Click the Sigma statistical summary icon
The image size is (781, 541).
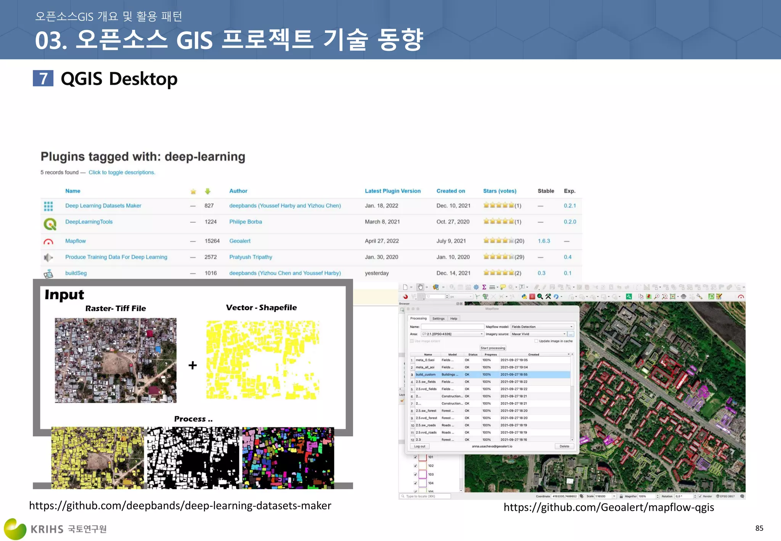[484, 287]
